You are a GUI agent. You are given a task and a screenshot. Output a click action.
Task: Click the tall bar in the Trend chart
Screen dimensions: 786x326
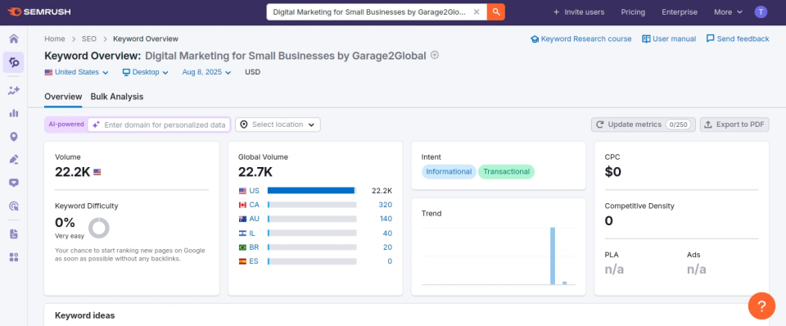point(553,256)
